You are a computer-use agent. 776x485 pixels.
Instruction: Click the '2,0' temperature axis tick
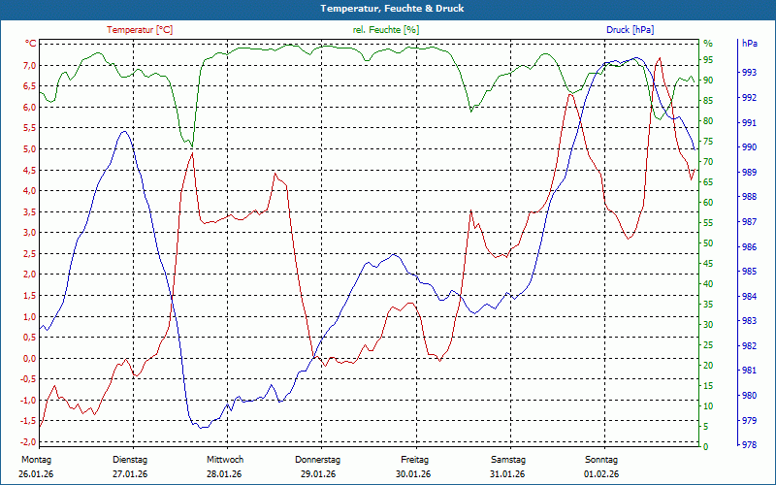point(30,275)
